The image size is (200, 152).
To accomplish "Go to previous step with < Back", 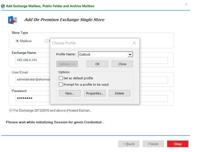I will (129, 144).
